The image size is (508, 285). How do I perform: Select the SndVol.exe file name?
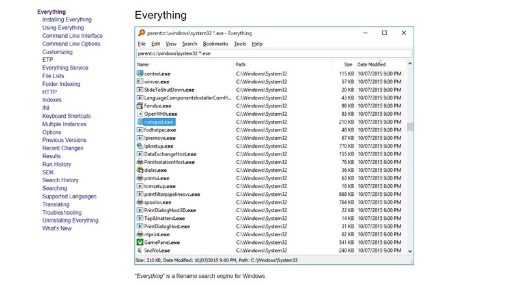click(157, 251)
